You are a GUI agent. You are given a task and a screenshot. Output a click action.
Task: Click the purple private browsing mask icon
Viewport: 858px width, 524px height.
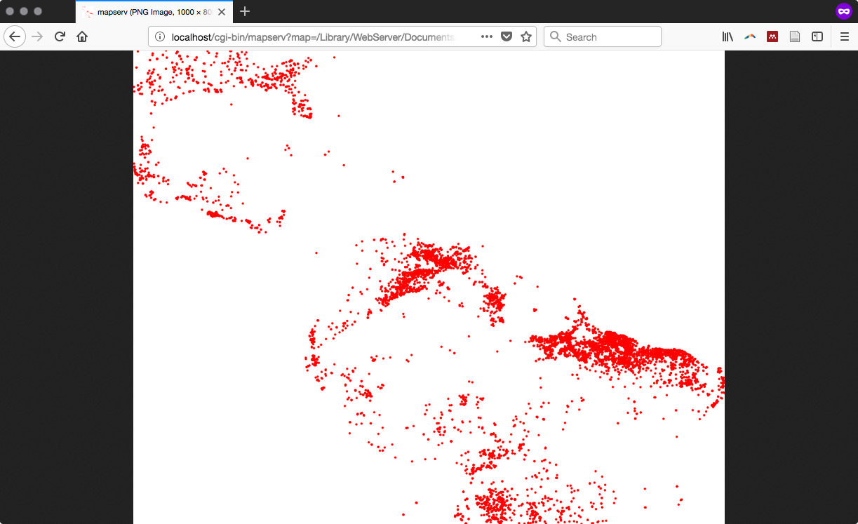tap(843, 11)
